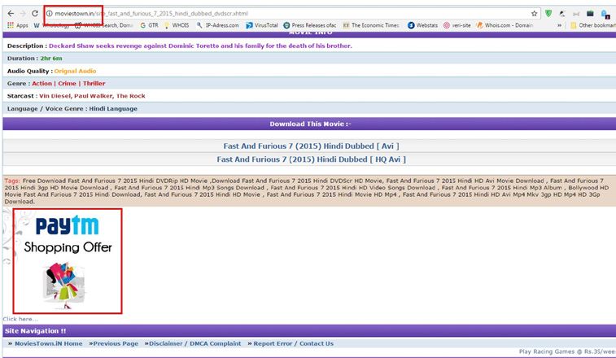Open the WHOIS lightbulb bookmark

[177, 25]
